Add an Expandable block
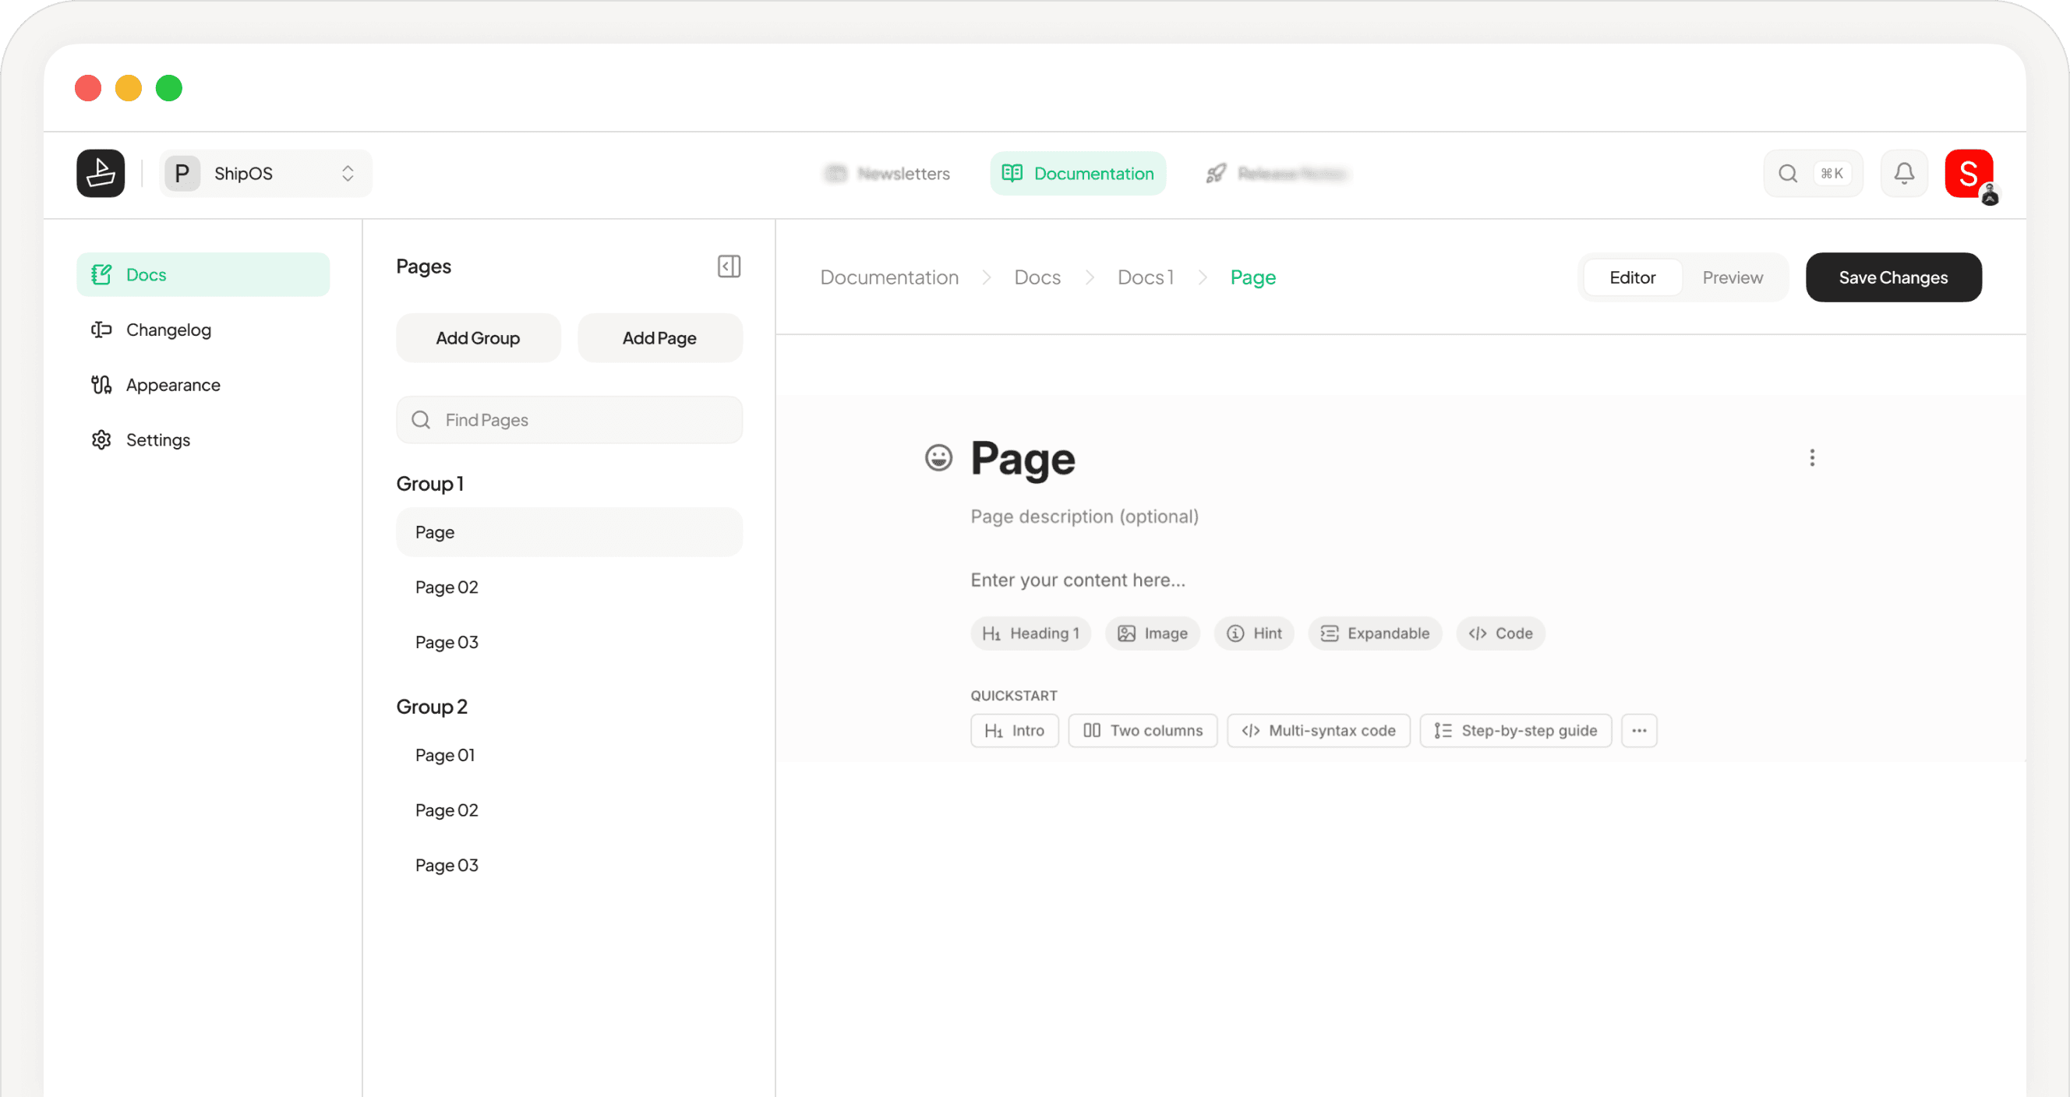The height and width of the screenshot is (1097, 2070). (x=1374, y=633)
